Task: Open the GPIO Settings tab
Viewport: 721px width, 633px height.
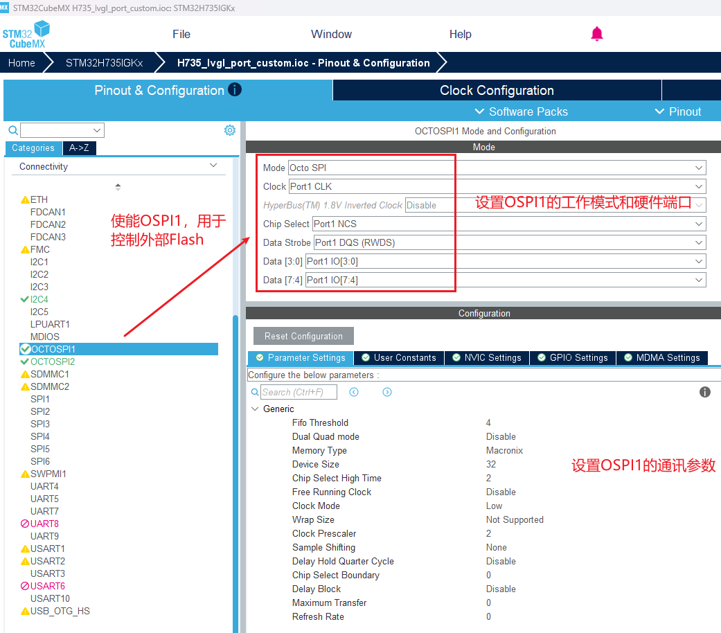Action: coord(573,357)
